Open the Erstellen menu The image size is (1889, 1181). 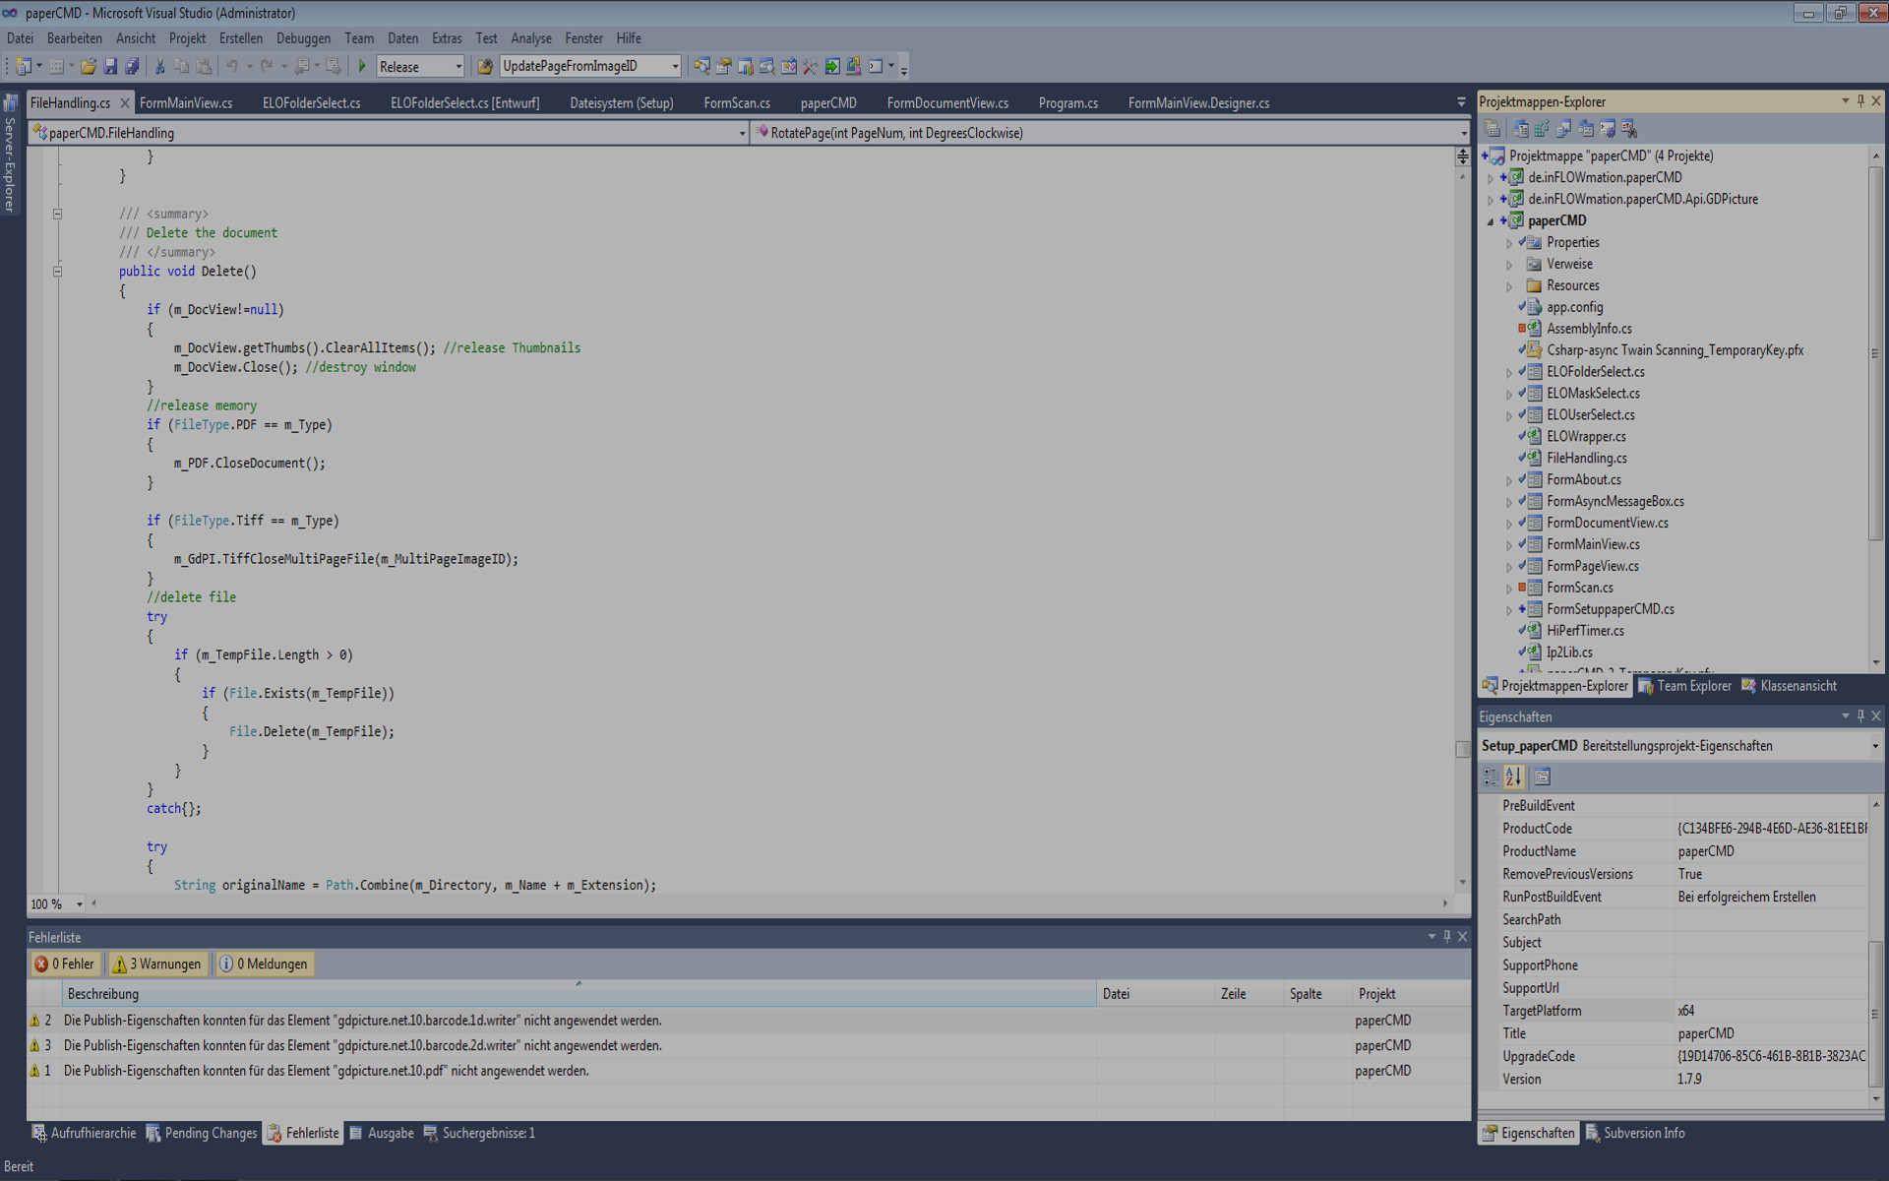click(241, 38)
